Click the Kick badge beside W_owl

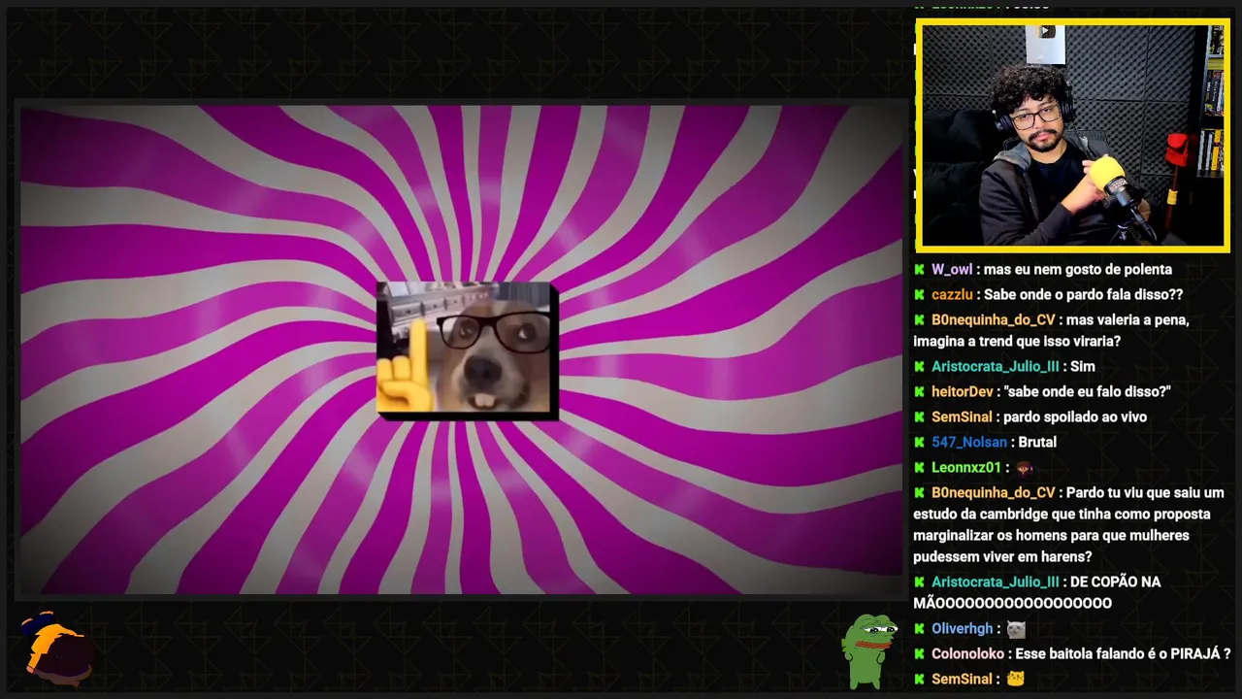(x=919, y=270)
